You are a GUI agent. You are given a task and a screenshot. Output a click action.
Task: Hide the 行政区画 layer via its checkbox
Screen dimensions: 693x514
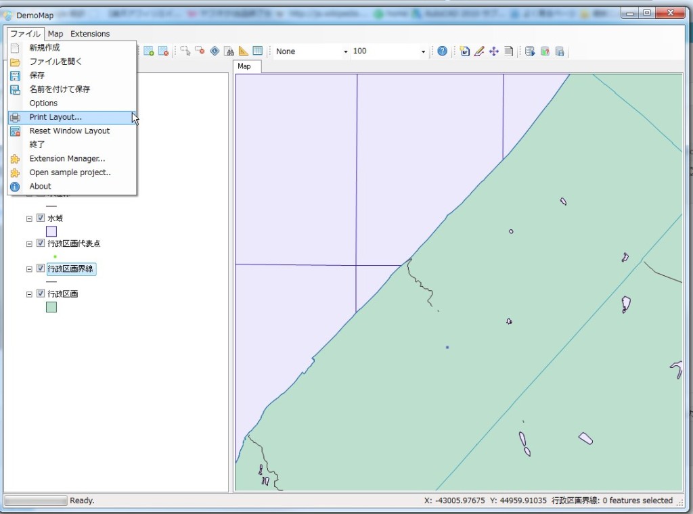tap(41, 294)
